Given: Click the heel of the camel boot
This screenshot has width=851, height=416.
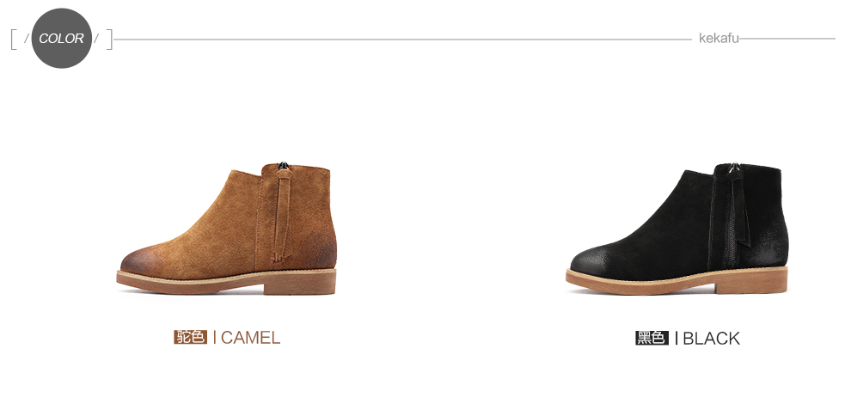Looking at the screenshot, I should point(300,283).
